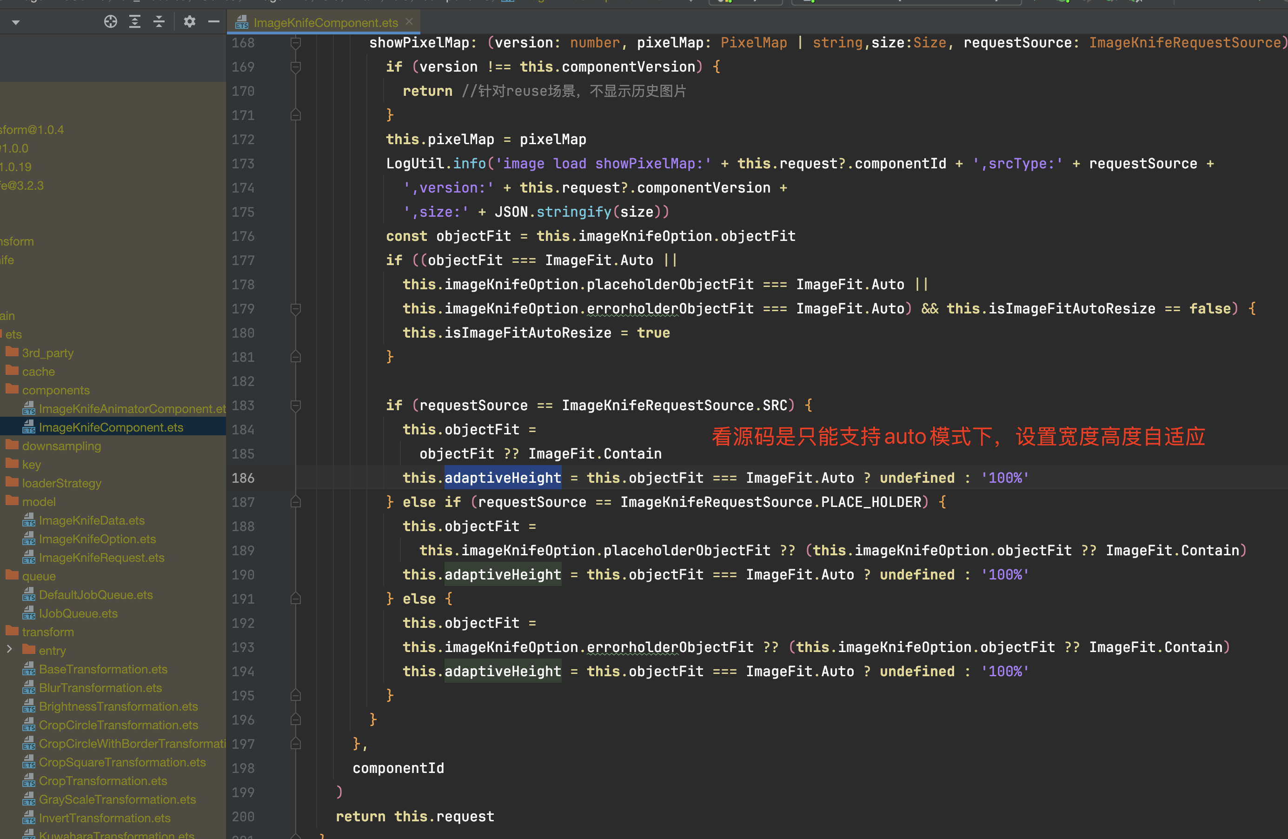
Task: Open ImageKnifeData.ets file
Action: coord(83,520)
